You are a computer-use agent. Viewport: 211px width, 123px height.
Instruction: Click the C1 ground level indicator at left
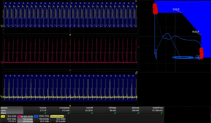(x=2, y=26)
